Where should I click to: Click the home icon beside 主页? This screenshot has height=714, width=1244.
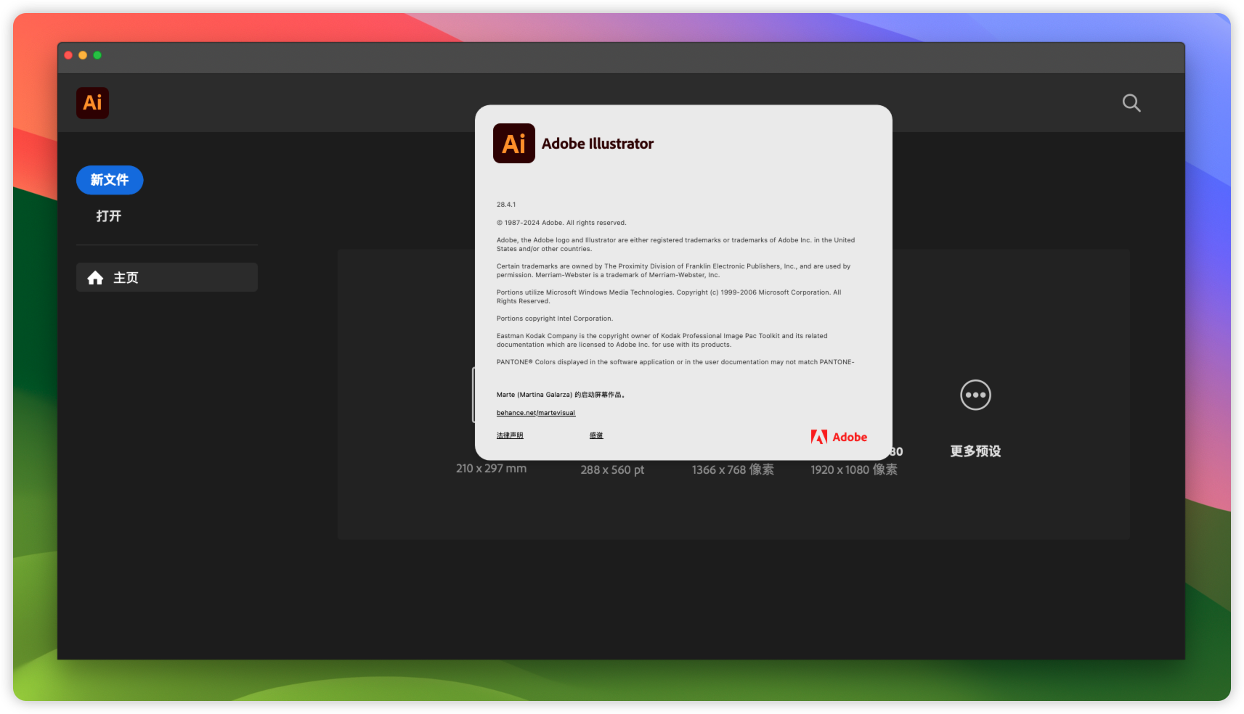95,278
